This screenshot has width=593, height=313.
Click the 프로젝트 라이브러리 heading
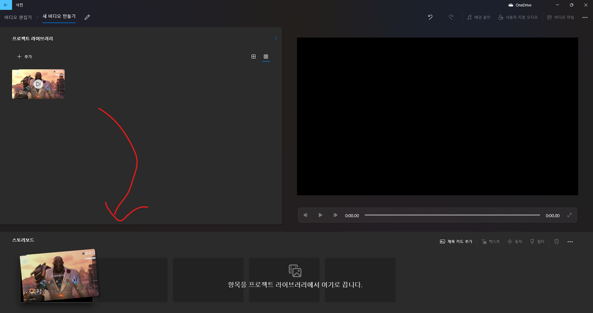(x=32, y=38)
